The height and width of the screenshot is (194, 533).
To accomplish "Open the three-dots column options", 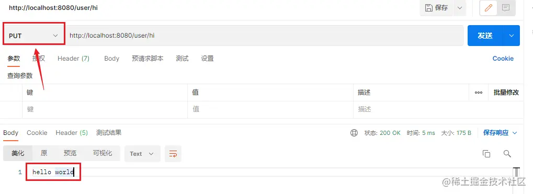I will 479,93.
